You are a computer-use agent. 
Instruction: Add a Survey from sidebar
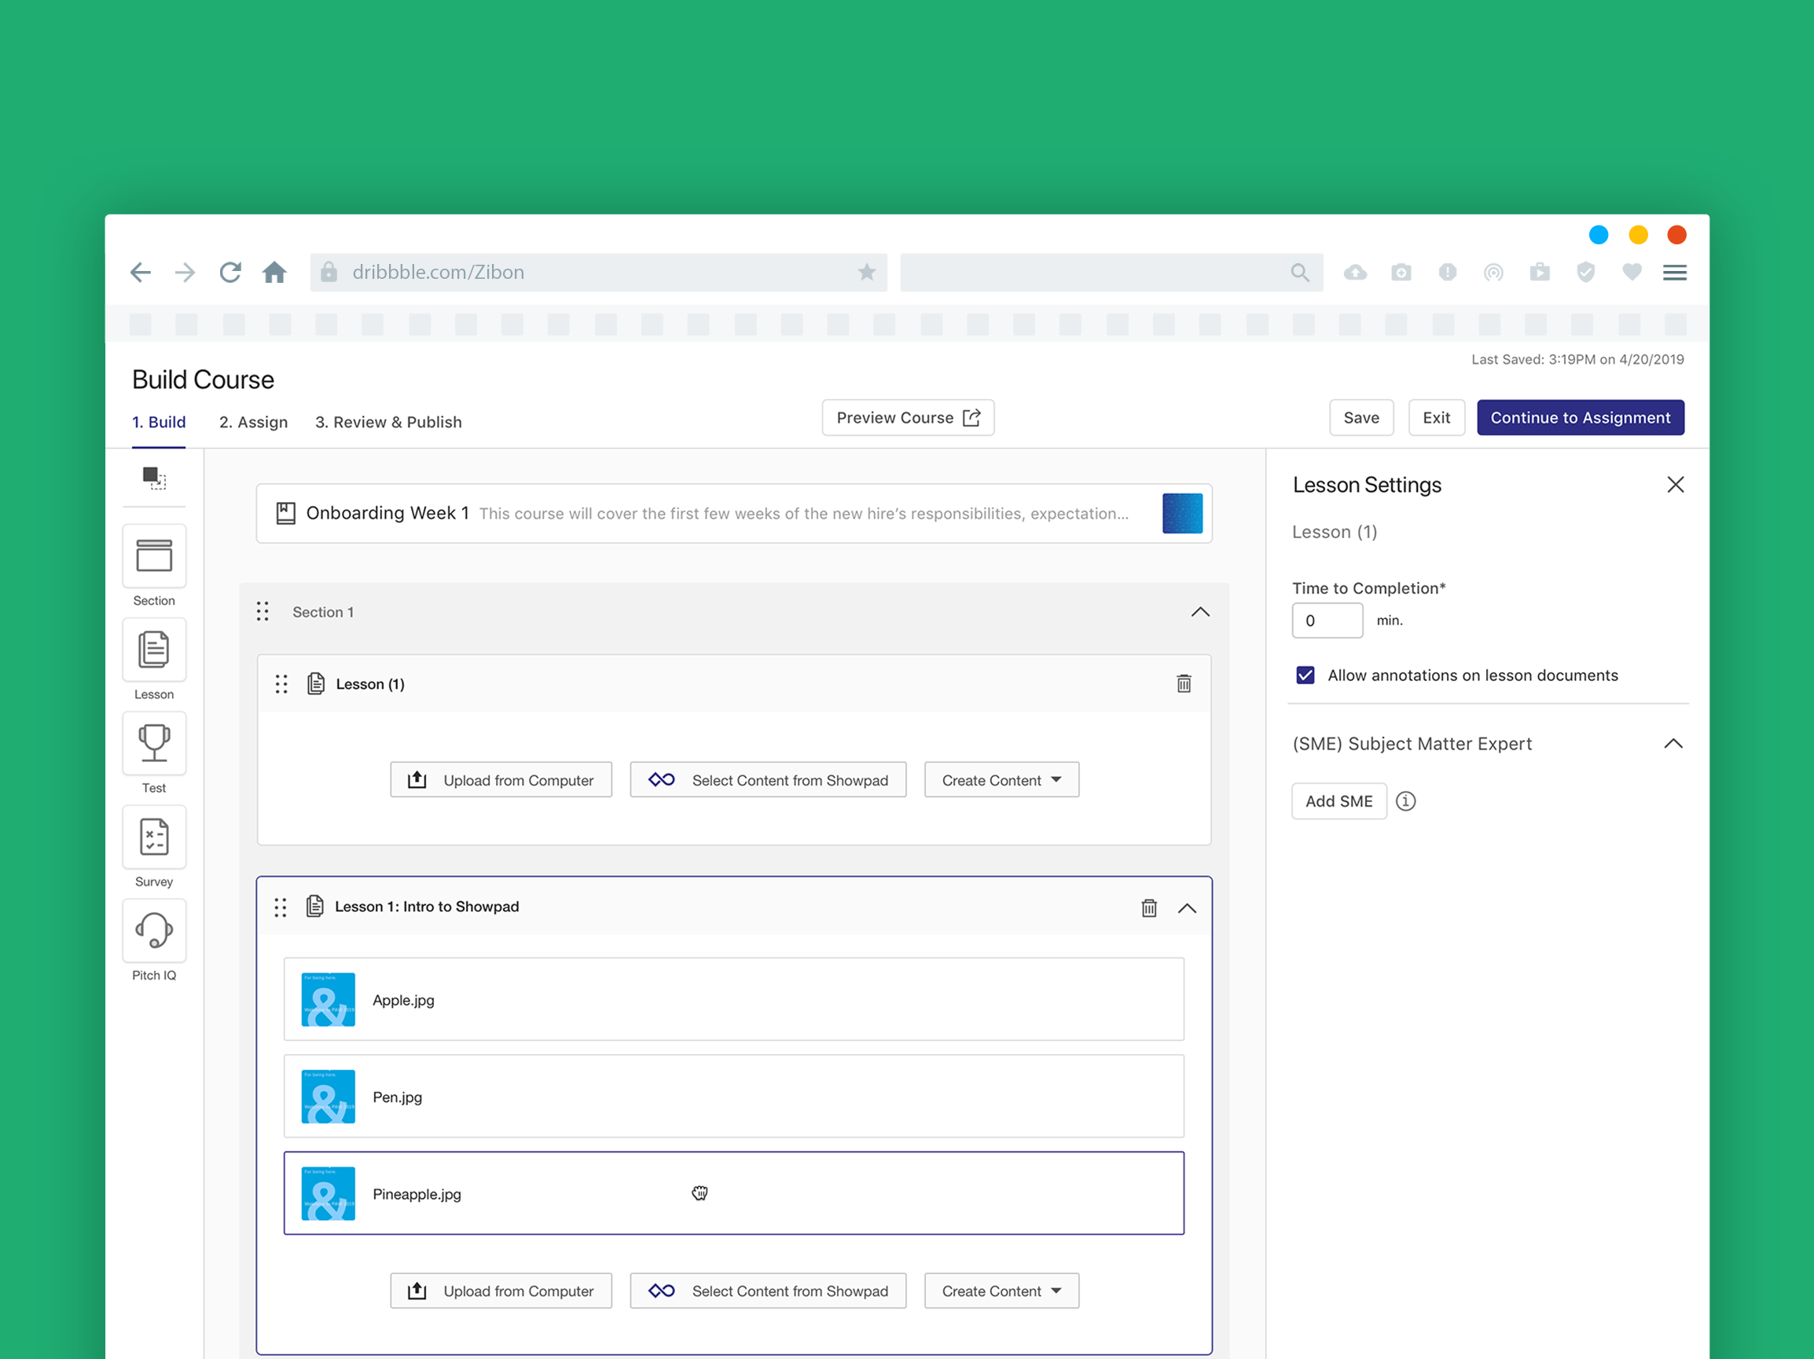153,837
